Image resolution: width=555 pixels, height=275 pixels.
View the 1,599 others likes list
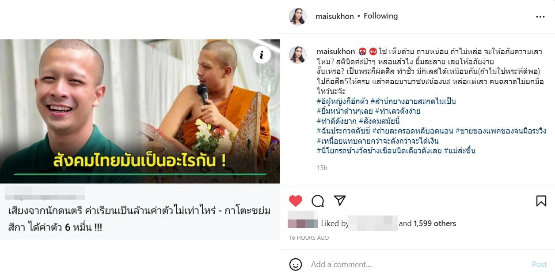coord(435,223)
